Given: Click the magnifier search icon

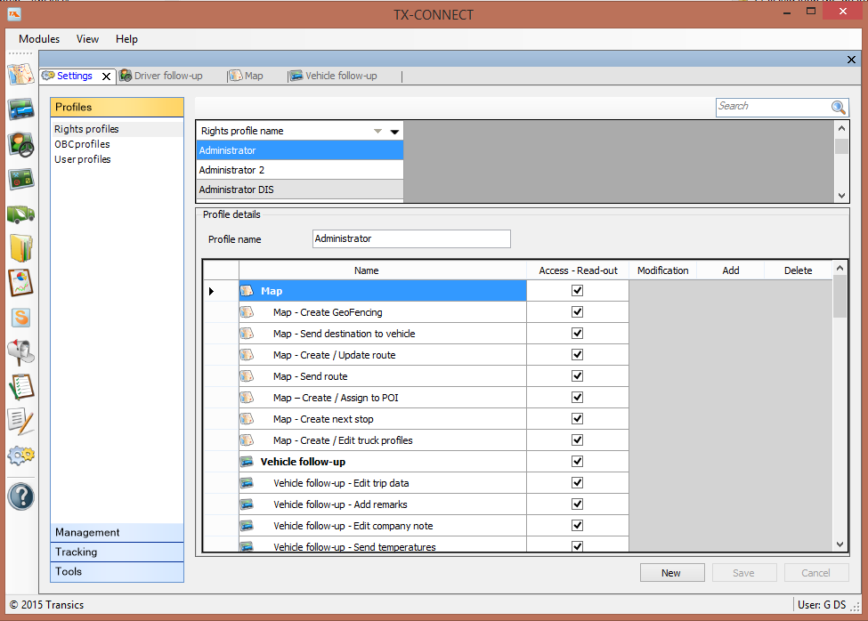Looking at the screenshot, I should click(839, 107).
